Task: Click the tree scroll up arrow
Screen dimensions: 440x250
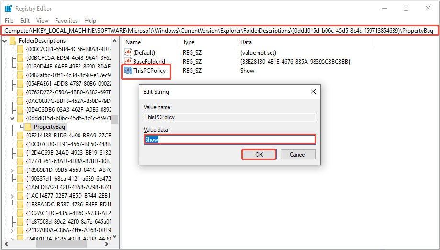Action: (x=115, y=41)
